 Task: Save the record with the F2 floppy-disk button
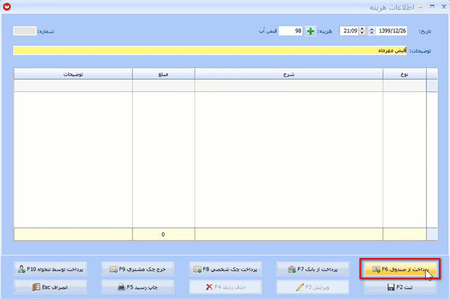(400, 287)
